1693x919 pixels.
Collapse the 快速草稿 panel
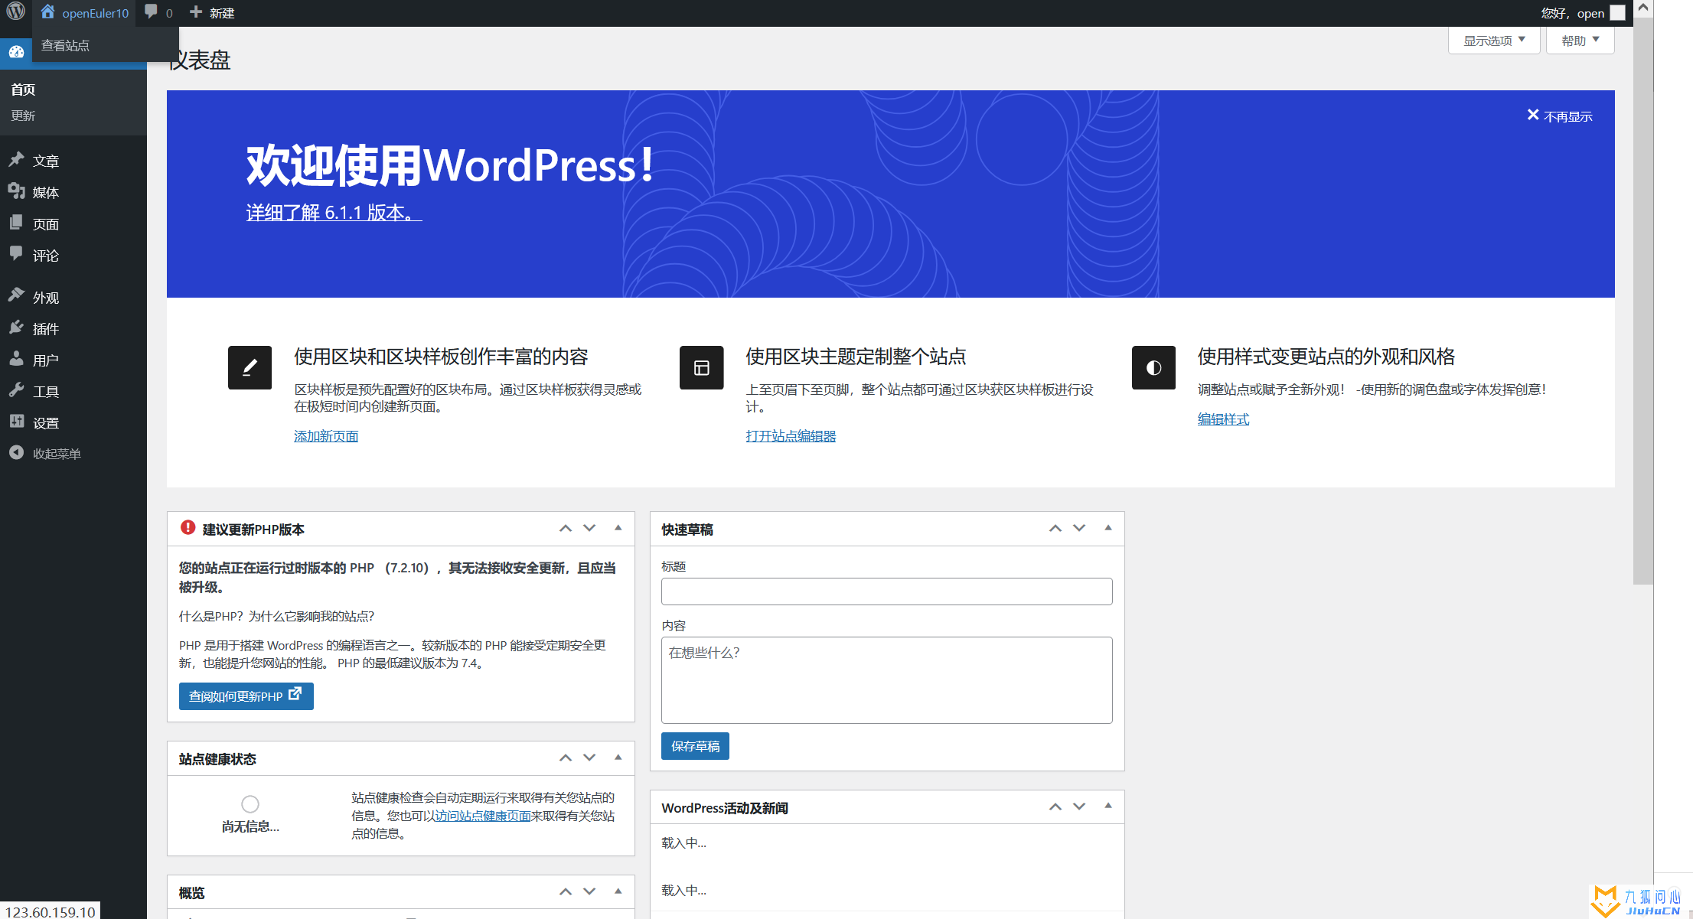point(1108,528)
